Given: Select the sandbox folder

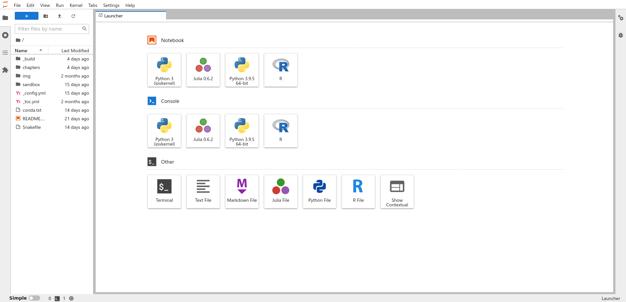Looking at the screenshot, I should pyautogui.click(x=52, y=84).
